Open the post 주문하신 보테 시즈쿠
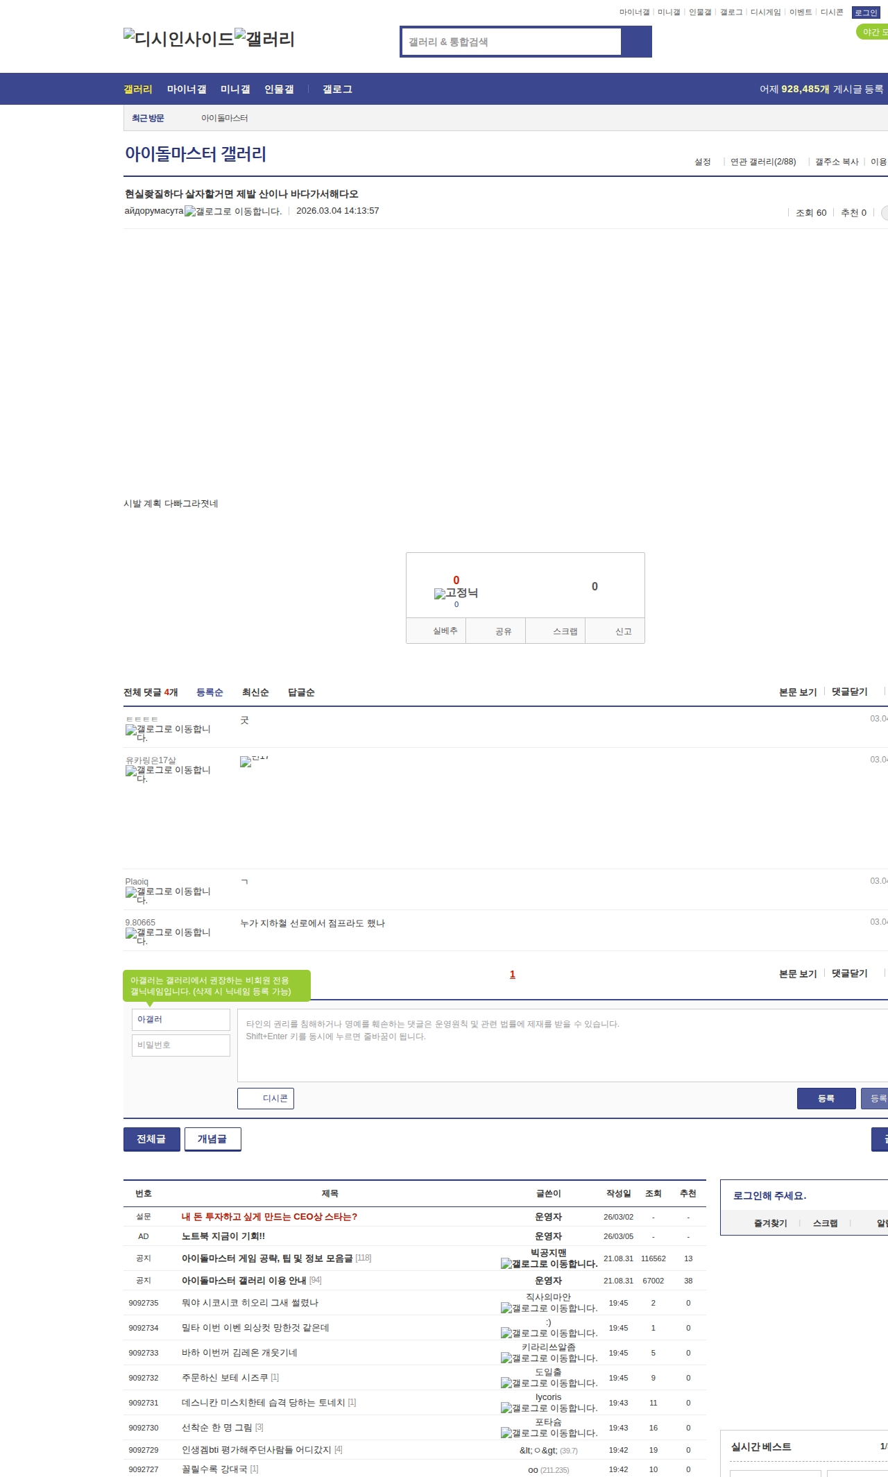 click(x=225, y=1378)
